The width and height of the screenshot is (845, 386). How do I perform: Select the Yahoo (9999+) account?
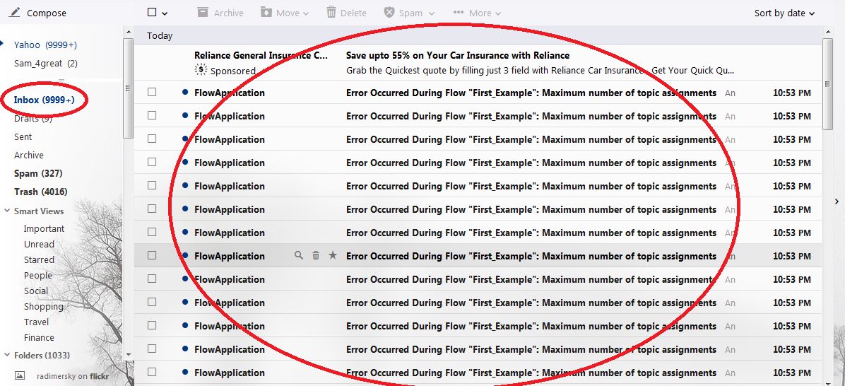pos(45,45)
